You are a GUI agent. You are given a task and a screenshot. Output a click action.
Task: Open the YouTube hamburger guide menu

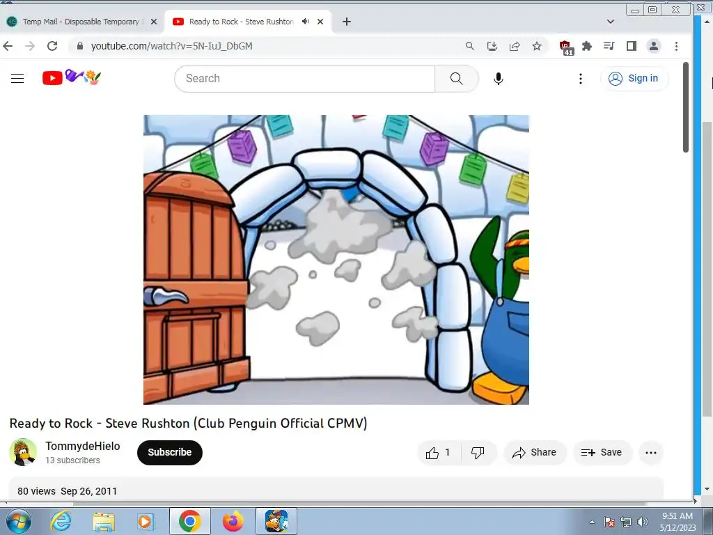click(x=17, y=78)
